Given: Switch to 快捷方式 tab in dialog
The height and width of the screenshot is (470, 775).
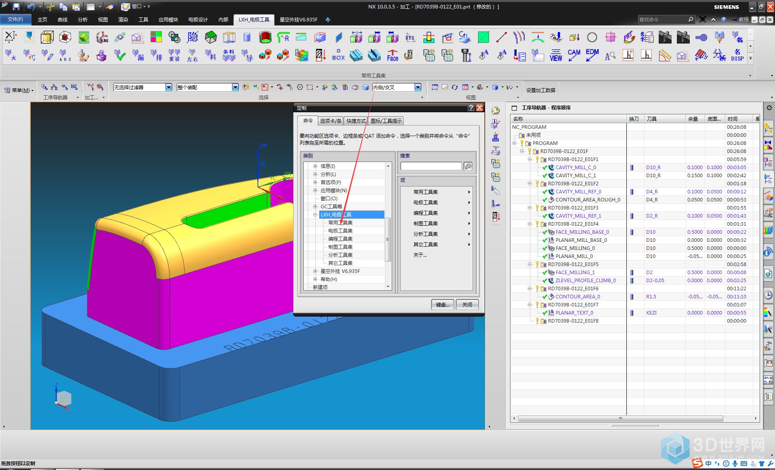Looking at the screenshot, I should 356,121.
